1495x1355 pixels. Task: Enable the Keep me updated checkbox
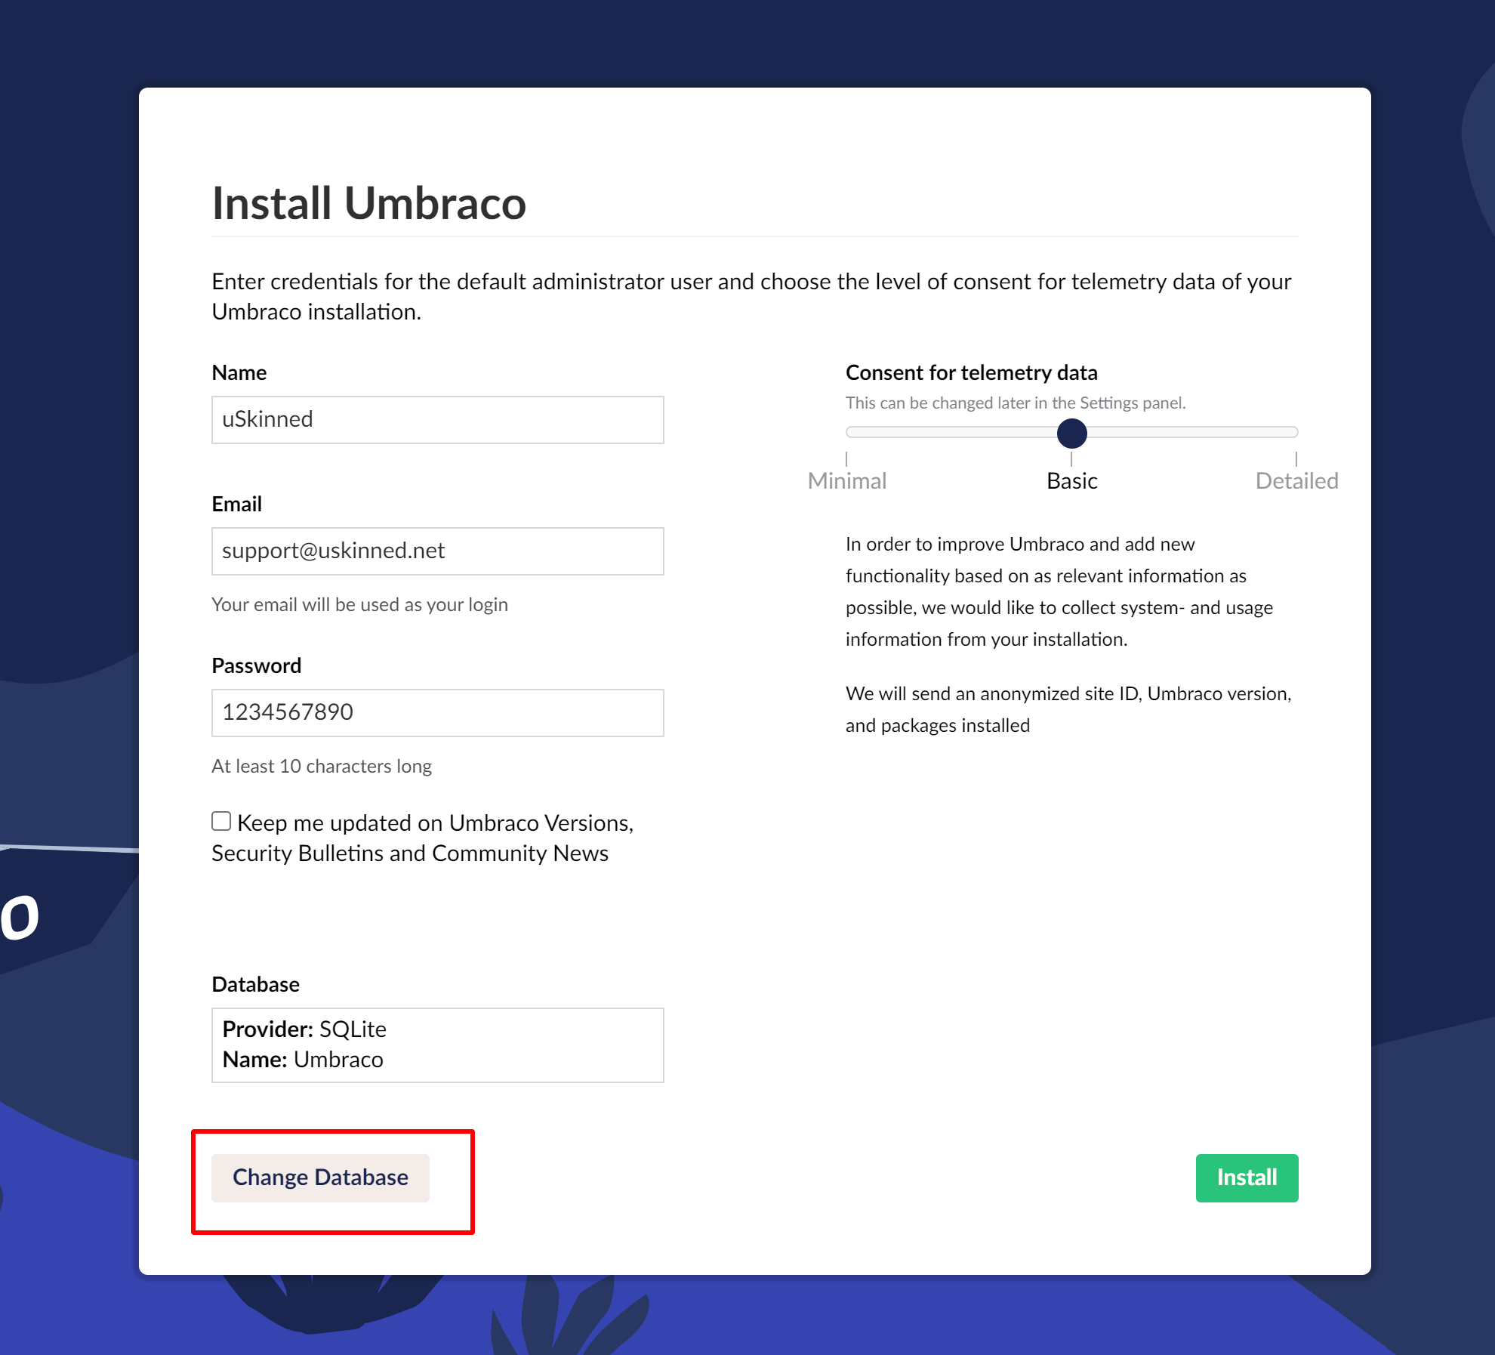(221, 821)
